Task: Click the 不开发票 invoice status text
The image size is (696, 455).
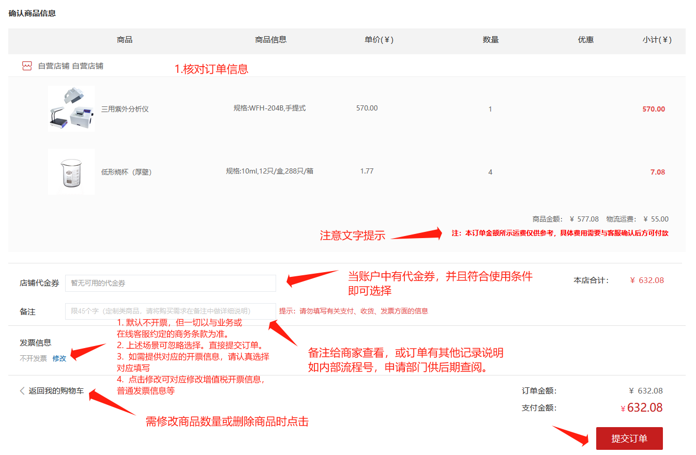Action: [33, 358]
